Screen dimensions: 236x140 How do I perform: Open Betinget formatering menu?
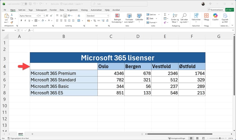[117, 18]
